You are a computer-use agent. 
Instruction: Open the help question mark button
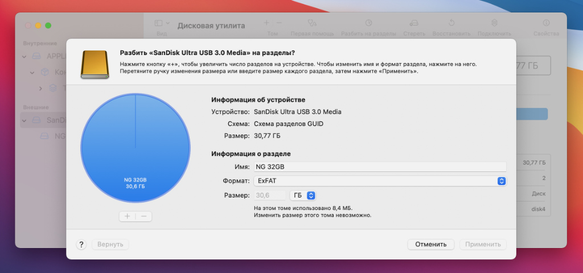(x=81, y=245)
